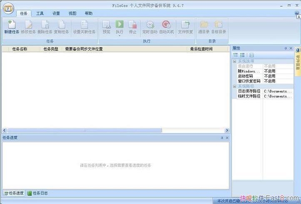Click the 修改任务 edit task icon
Viewport: 301px width, 204px height.
pyautogui.click(x=28, y=25)
